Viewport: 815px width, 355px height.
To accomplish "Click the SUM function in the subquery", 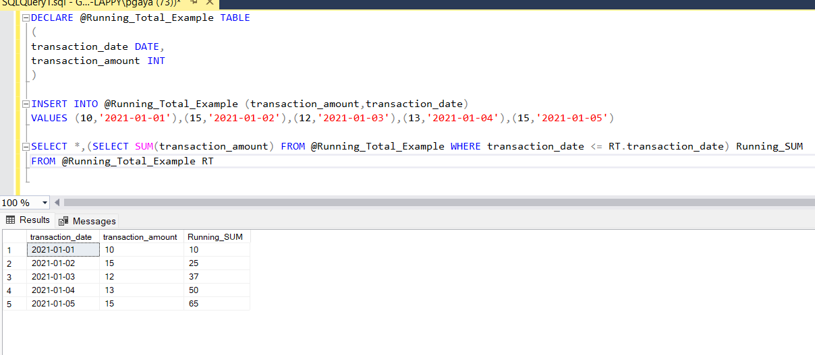I will point(144,146).
